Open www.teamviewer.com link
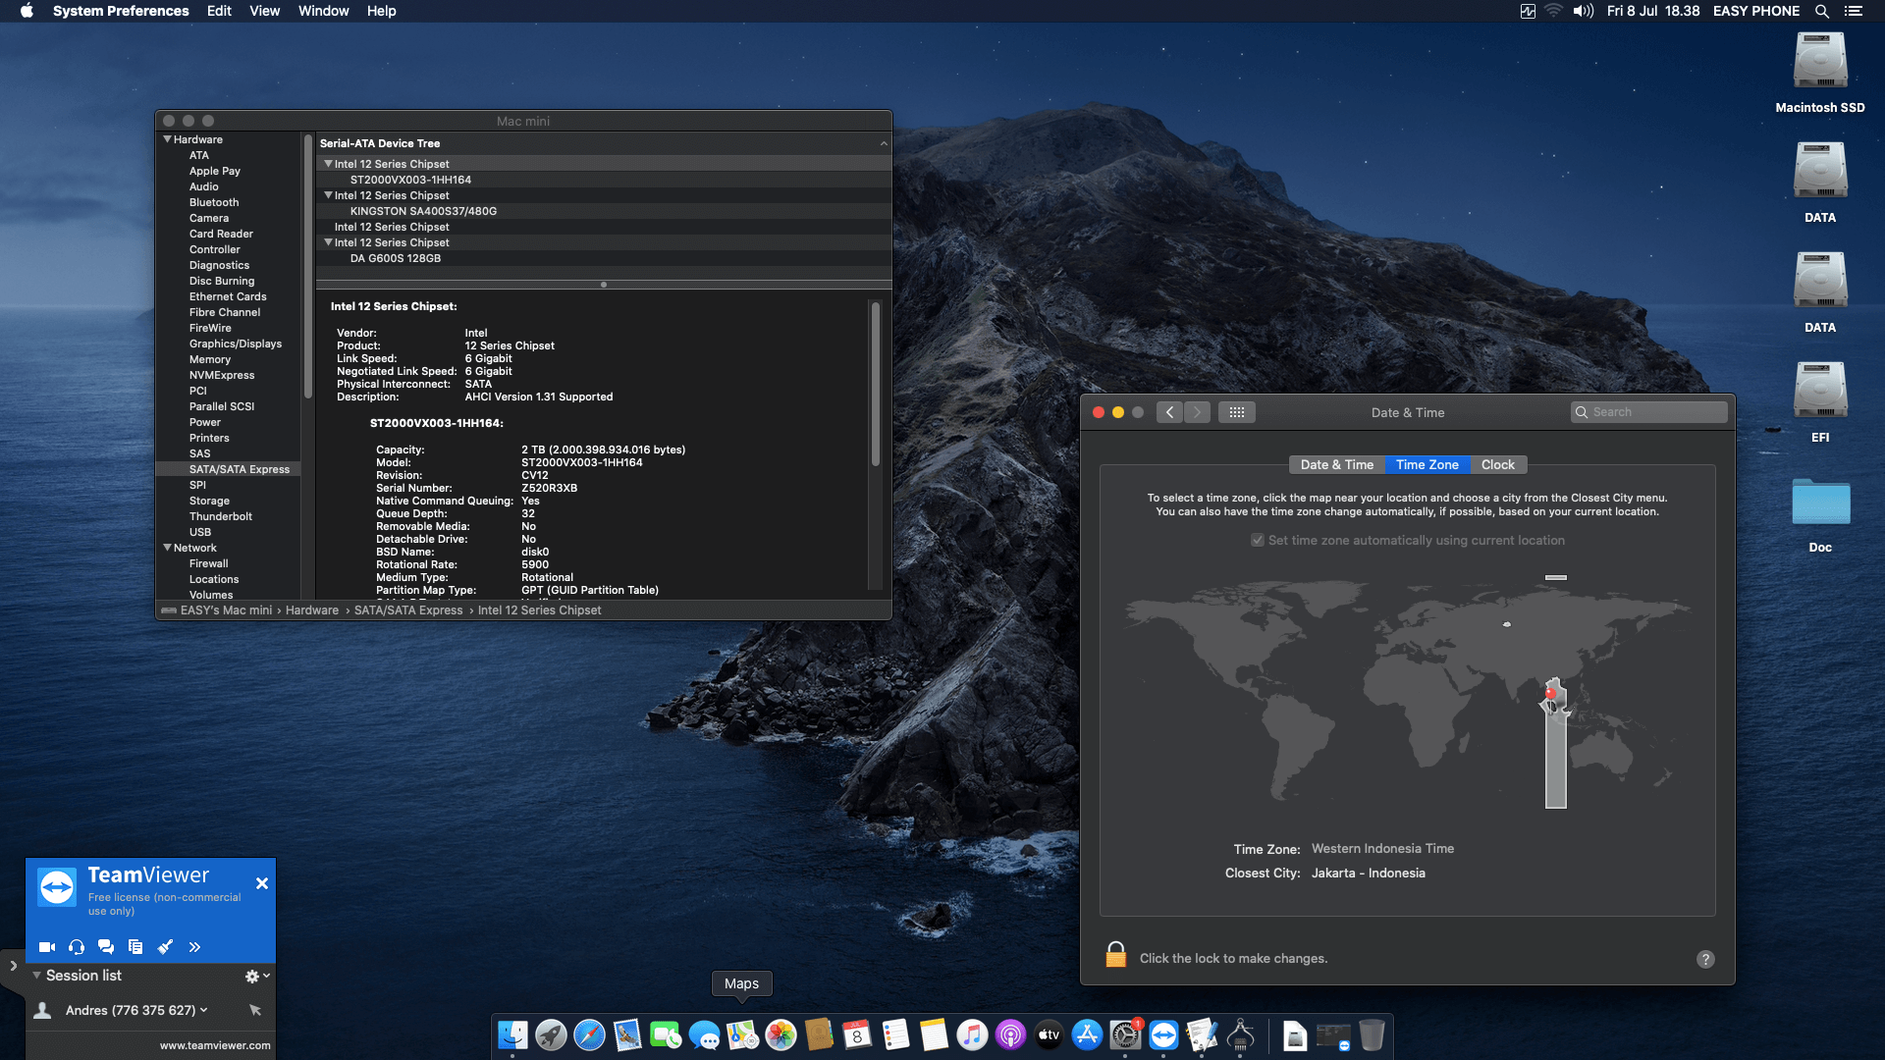 [x=215, y=1045]
